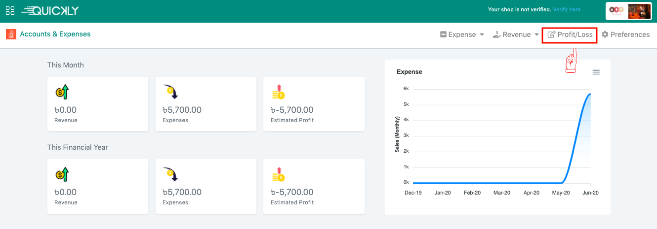Click This Financial Year estimated profit icon
Screen dimensions: 657x229
pos(278,174)
